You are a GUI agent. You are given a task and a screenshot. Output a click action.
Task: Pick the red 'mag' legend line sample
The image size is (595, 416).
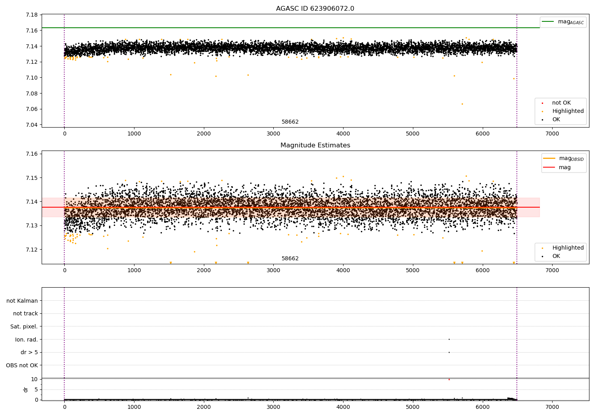549,168
